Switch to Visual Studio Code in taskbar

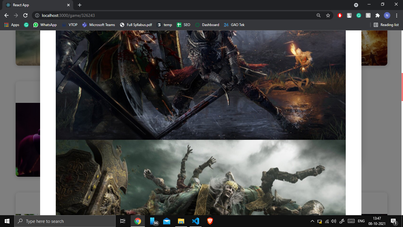click(x=196, y=221)
